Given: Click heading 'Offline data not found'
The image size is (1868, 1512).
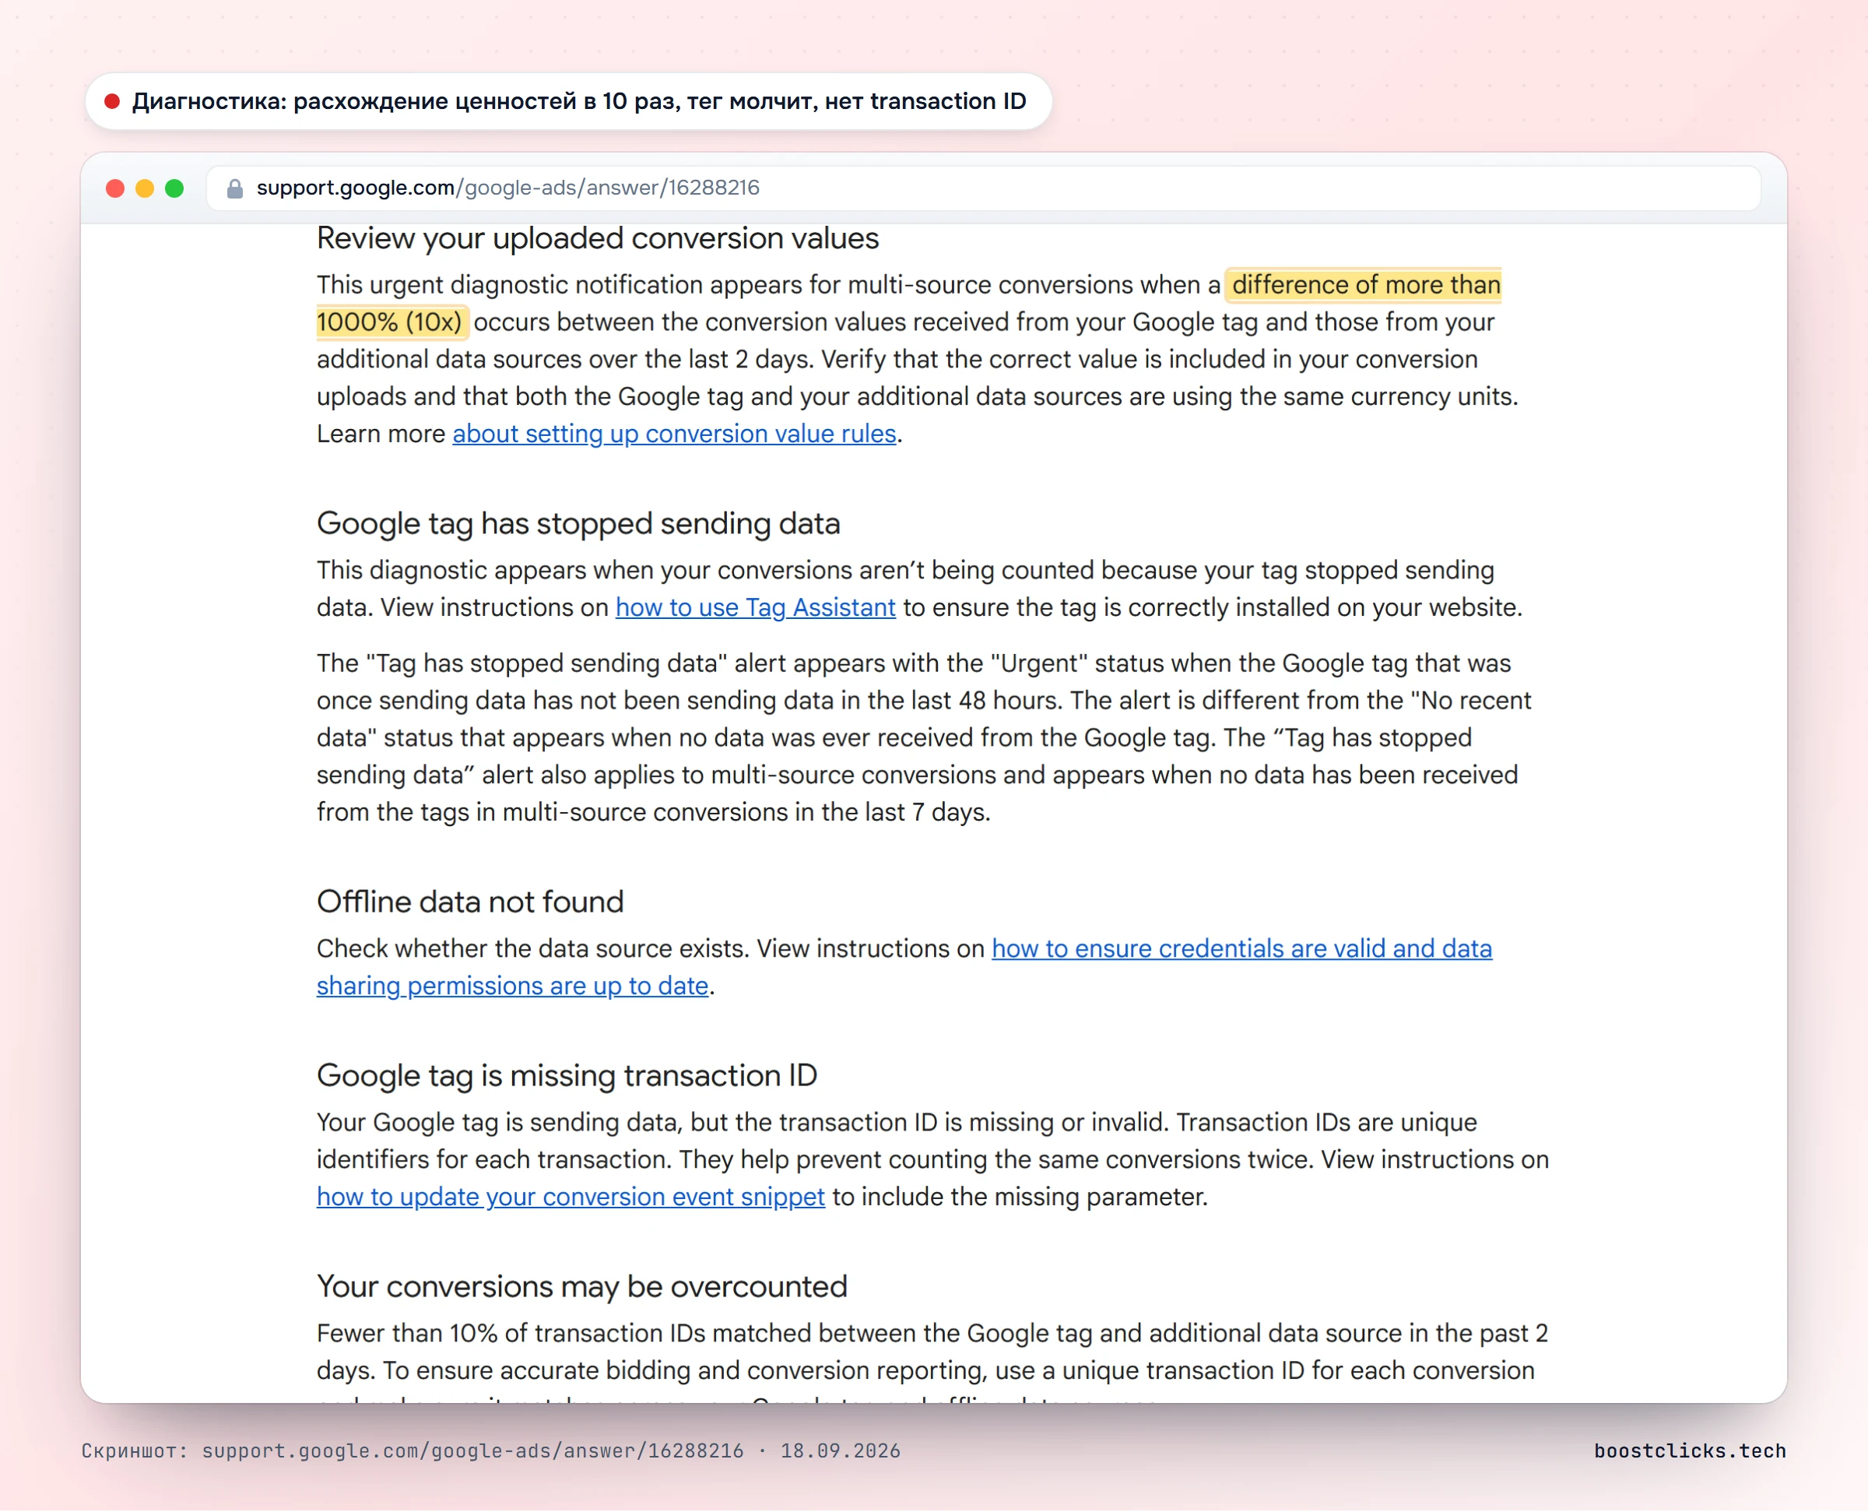Looking at the screenshot, I should click(x=471, y=902).
